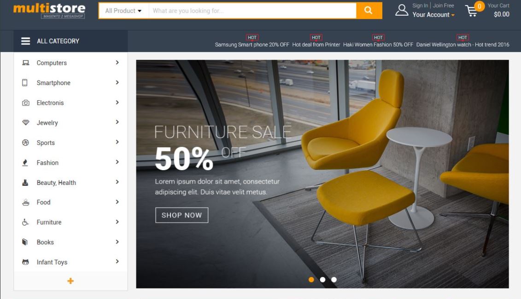Open Samsung Smart phone 20% OFF link
This screenshot has width=521, height=299.
point(252,45)
